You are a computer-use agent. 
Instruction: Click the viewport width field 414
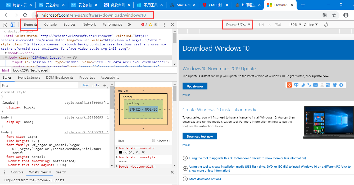pyautogui.click(x=261, y=25)
